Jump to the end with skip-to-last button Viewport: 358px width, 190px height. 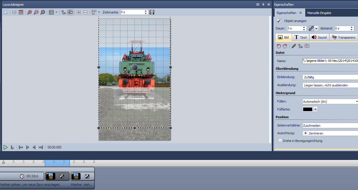click(41, 147)
